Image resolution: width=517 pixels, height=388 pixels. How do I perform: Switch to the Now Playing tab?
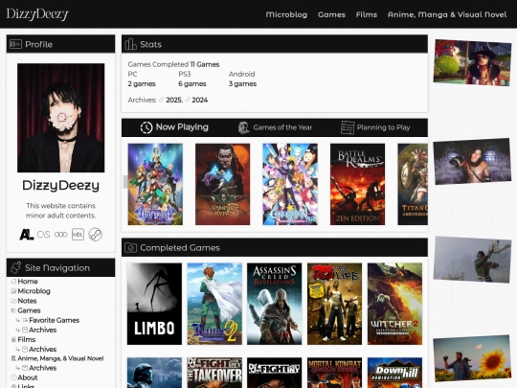[174, 127]
